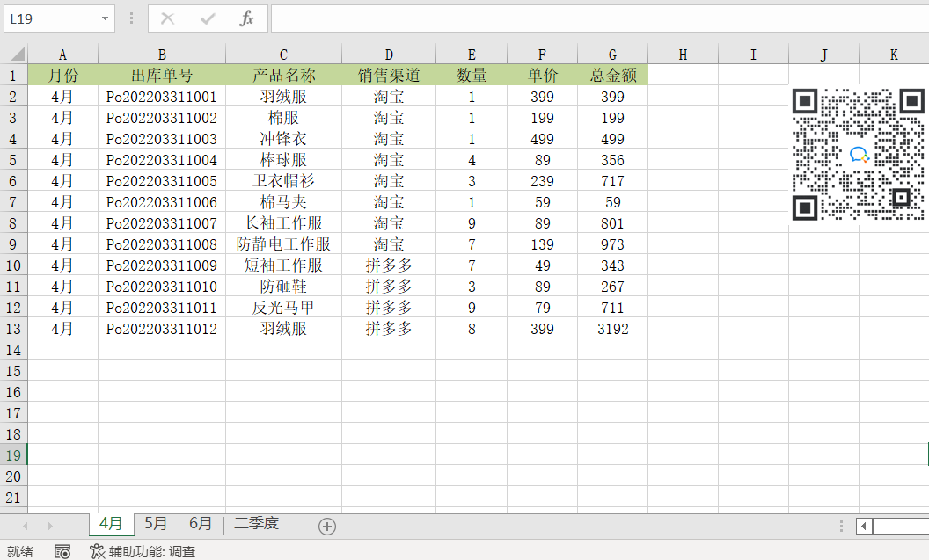Screen dimensions: 929x560
Task: Click the 产品名称 header cell
Action: pos(284,76)
